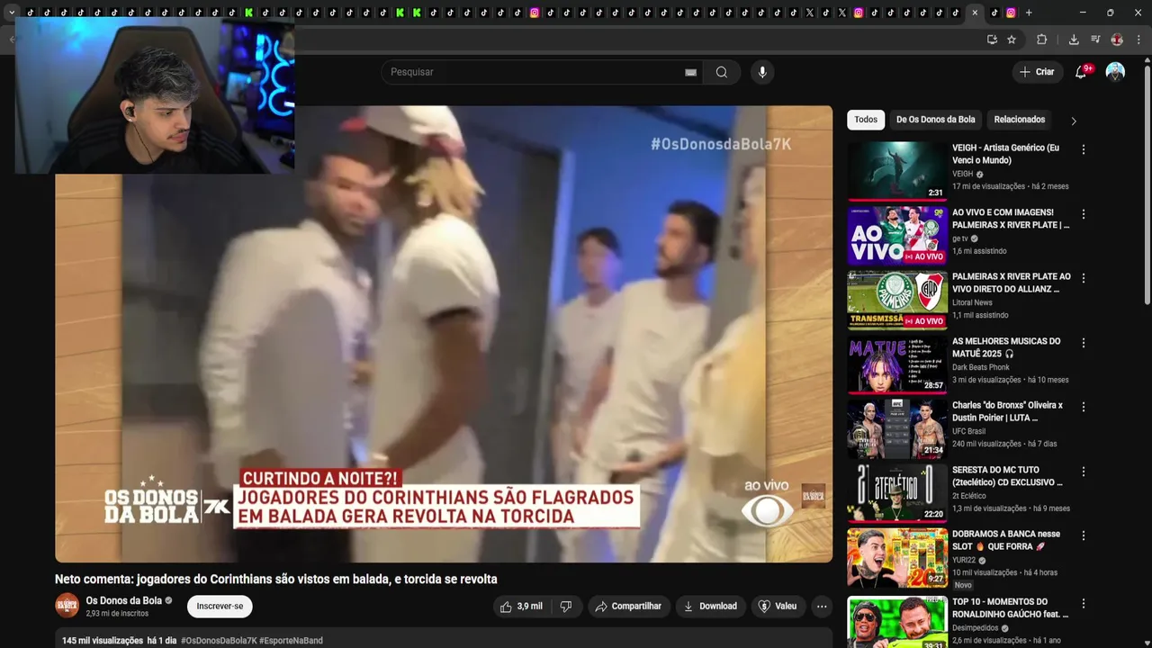Show more filter chips with the arrow
The image size is (1152, 648).
1073,121
